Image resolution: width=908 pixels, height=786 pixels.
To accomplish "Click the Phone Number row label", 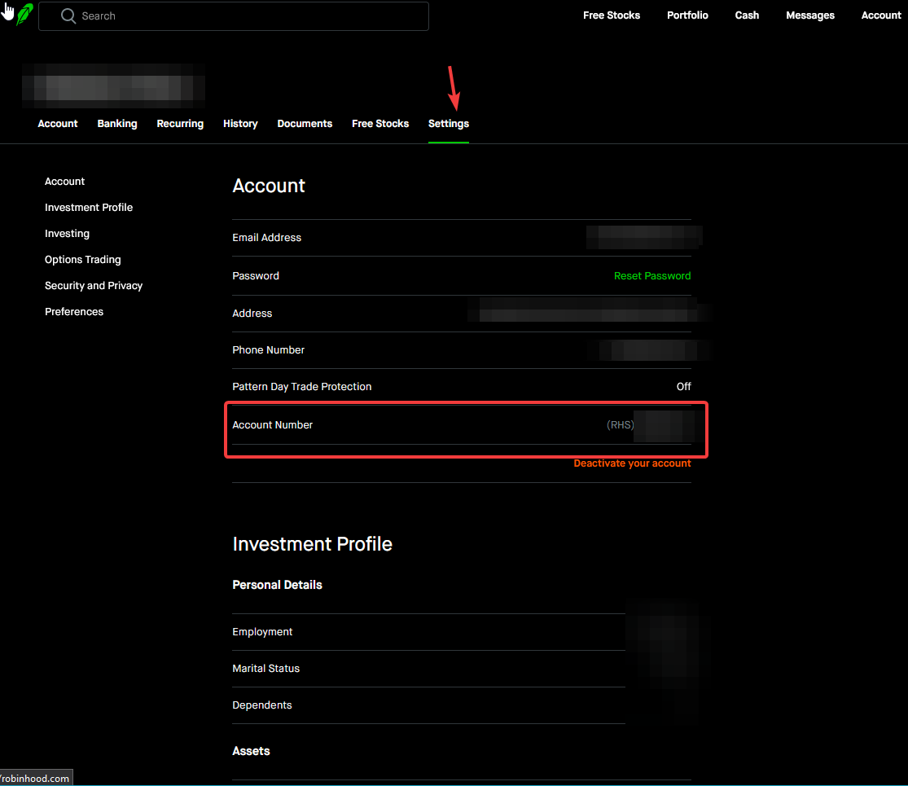I will [x=268, y=350].
